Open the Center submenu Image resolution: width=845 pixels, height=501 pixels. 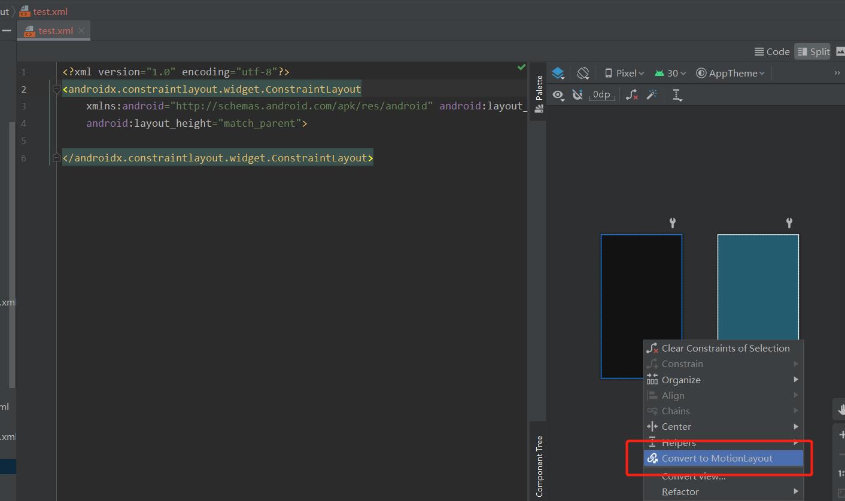tap(724, 426)
